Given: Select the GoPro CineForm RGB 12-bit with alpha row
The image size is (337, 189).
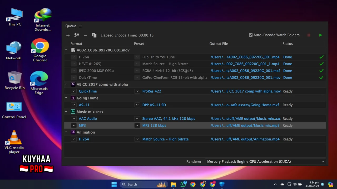Looking at the screenshot, I should point(195,77).
